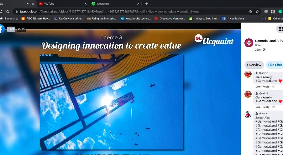The height and width of the screenshot is (155, 283).
Task: View site info via the padlock icon
Action: pyautogui.click(x=17, y=12)
